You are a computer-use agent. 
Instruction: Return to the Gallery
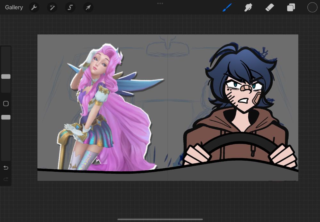click(x=14, y=8)
